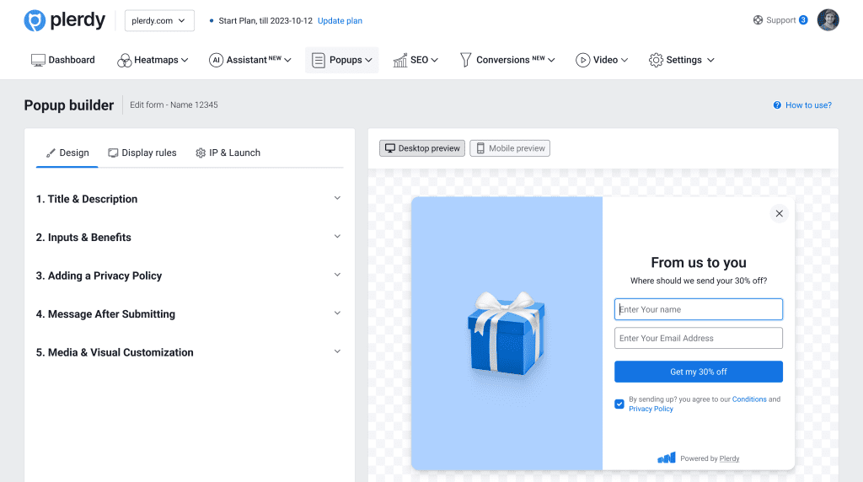Uncheck the privacy policy agreement checkbox
The height and width of the screenshot is (482, 863).
click(619, 404)
